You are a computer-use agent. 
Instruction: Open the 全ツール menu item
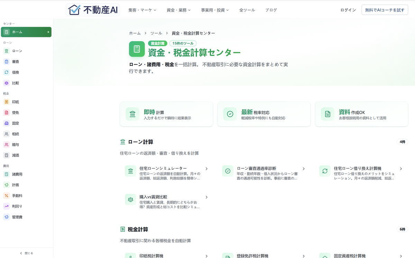[247, 10]
